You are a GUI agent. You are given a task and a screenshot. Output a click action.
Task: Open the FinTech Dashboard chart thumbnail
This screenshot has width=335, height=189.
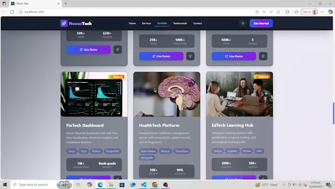coord(94,94)
